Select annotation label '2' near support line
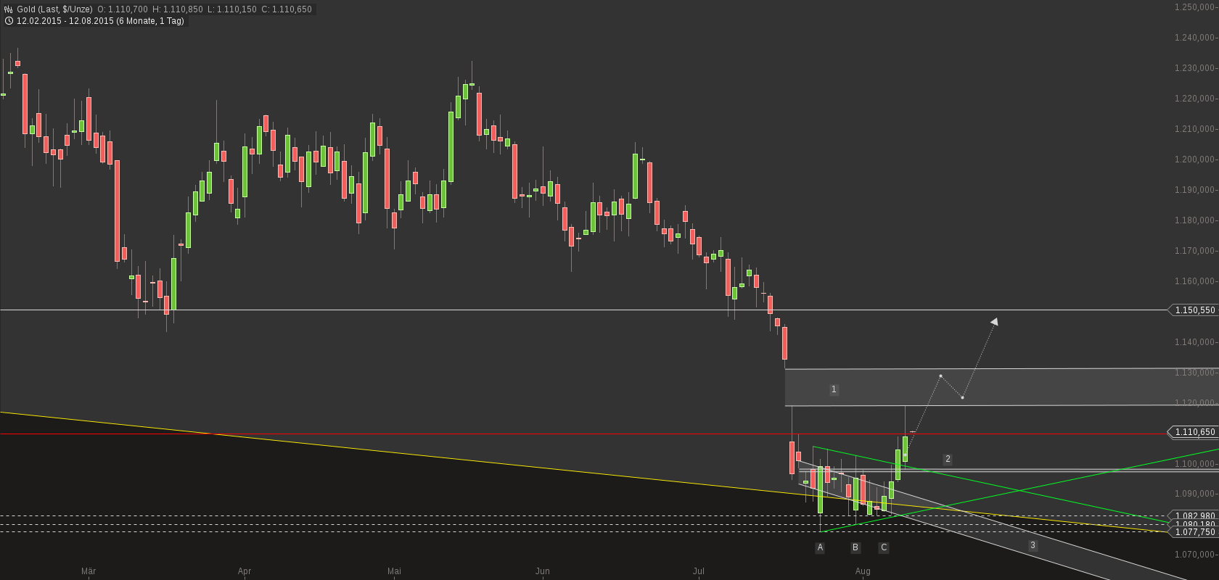1219x580 pixels. (x=948, y=459)
